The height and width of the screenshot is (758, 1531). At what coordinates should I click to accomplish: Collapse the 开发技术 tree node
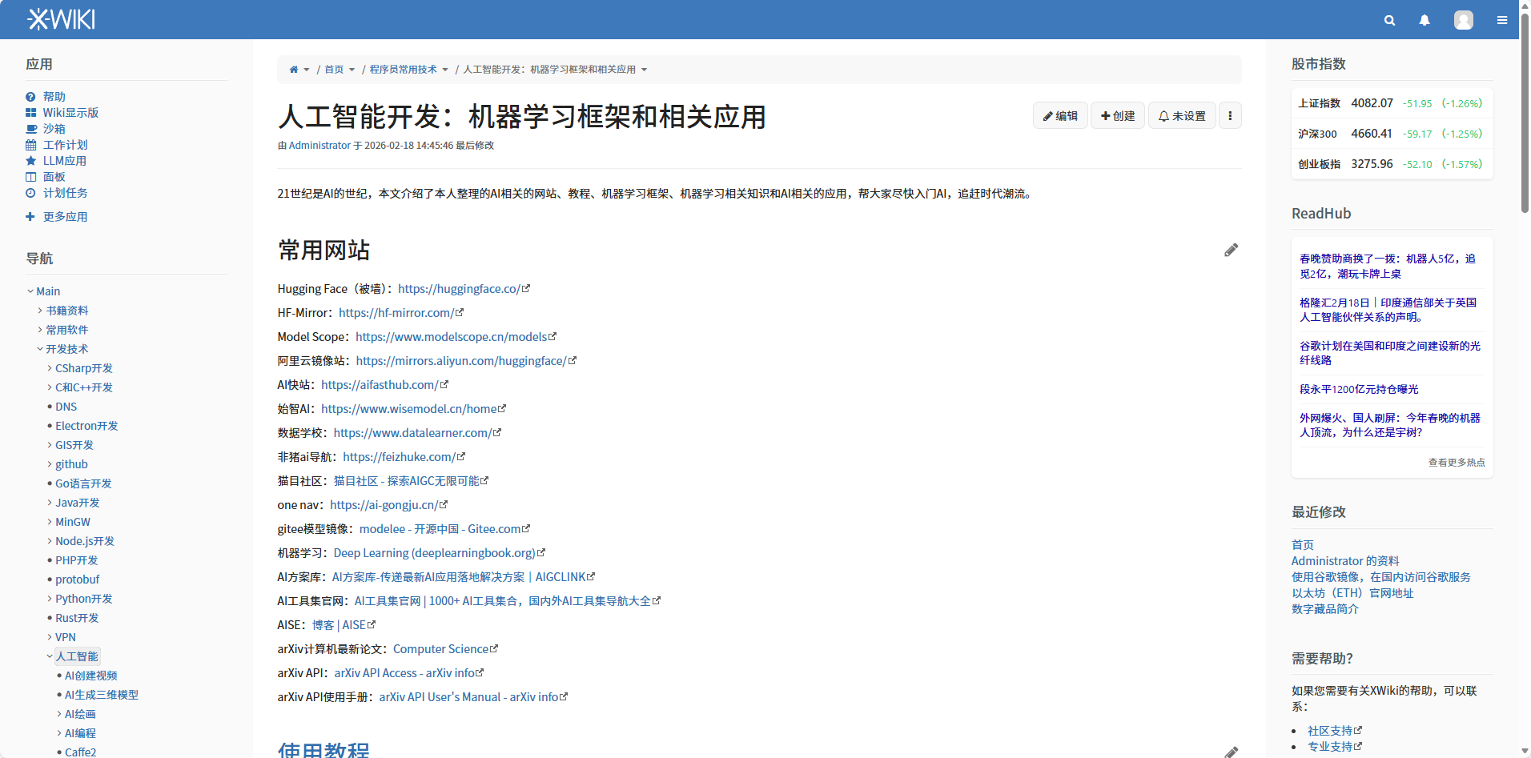pos(40,348)
